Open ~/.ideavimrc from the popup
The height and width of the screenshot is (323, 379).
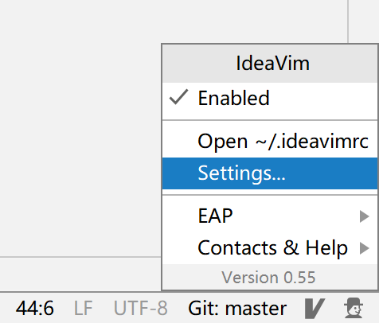click(270, 141)
